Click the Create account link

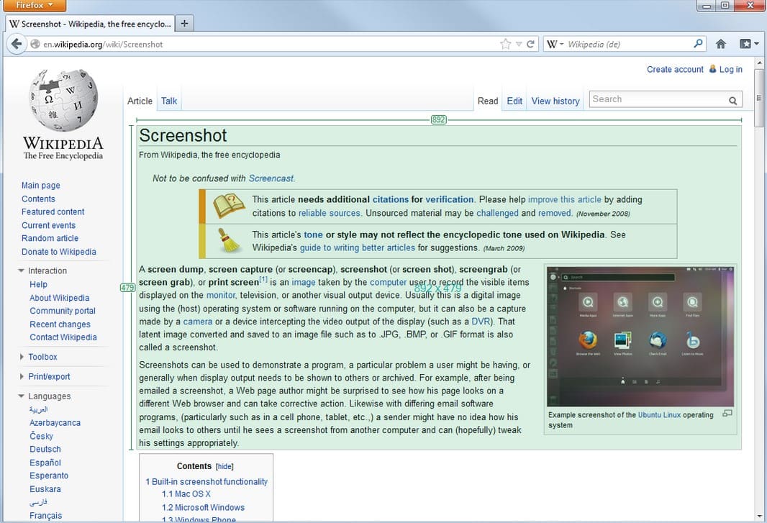pos(675,69)
